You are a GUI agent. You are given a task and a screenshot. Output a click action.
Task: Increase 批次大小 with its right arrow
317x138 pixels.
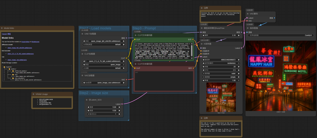[120, 114]
